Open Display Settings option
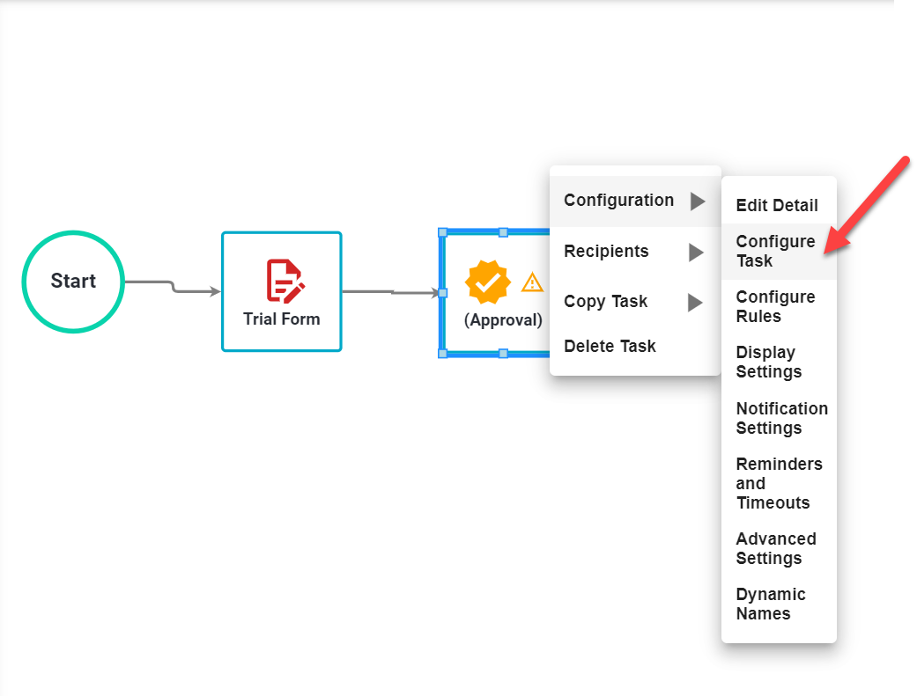Viewport: 917px width, 696px height. pos(769,362)
